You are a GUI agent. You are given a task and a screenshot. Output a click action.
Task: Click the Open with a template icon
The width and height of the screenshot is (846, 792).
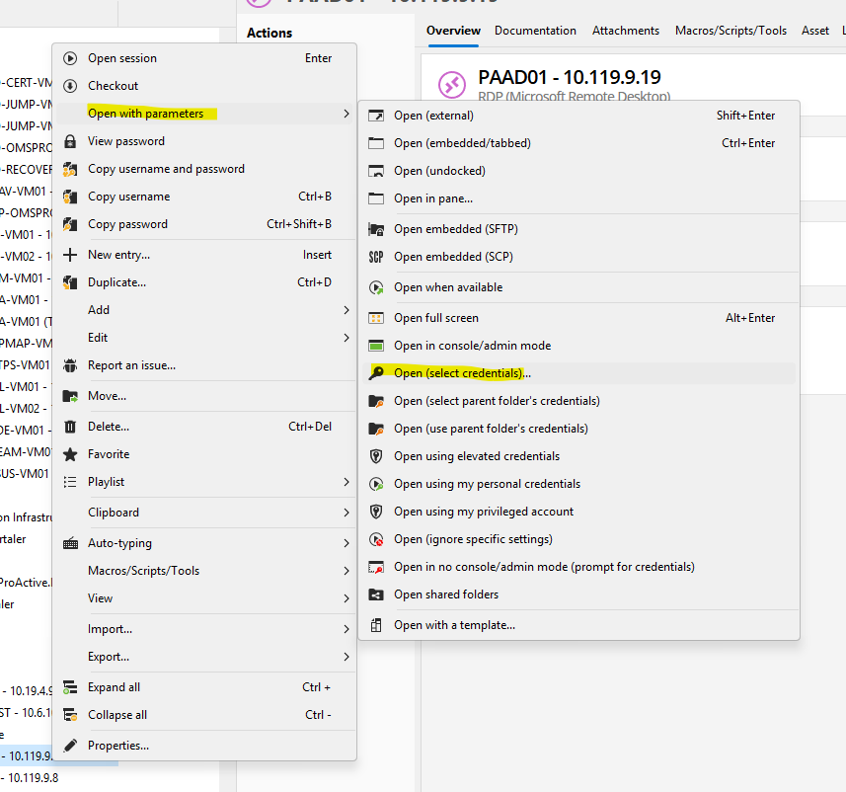(376, 625)
